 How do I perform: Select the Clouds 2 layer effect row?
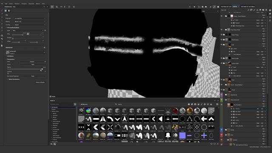coord(248,109)
